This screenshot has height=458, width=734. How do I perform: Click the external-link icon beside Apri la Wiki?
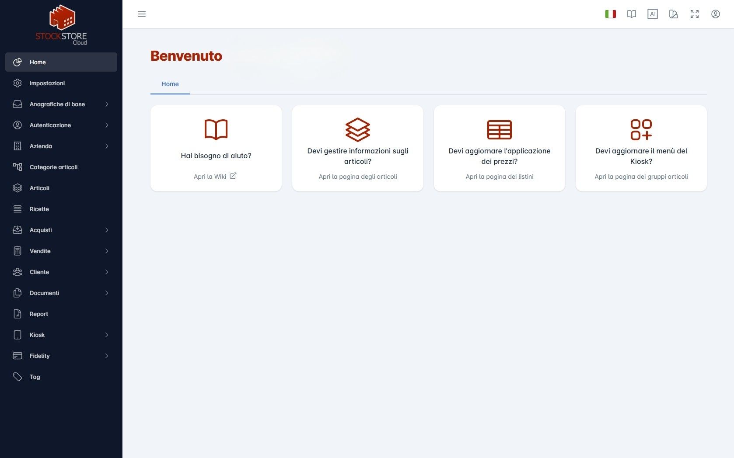point(233,176)
